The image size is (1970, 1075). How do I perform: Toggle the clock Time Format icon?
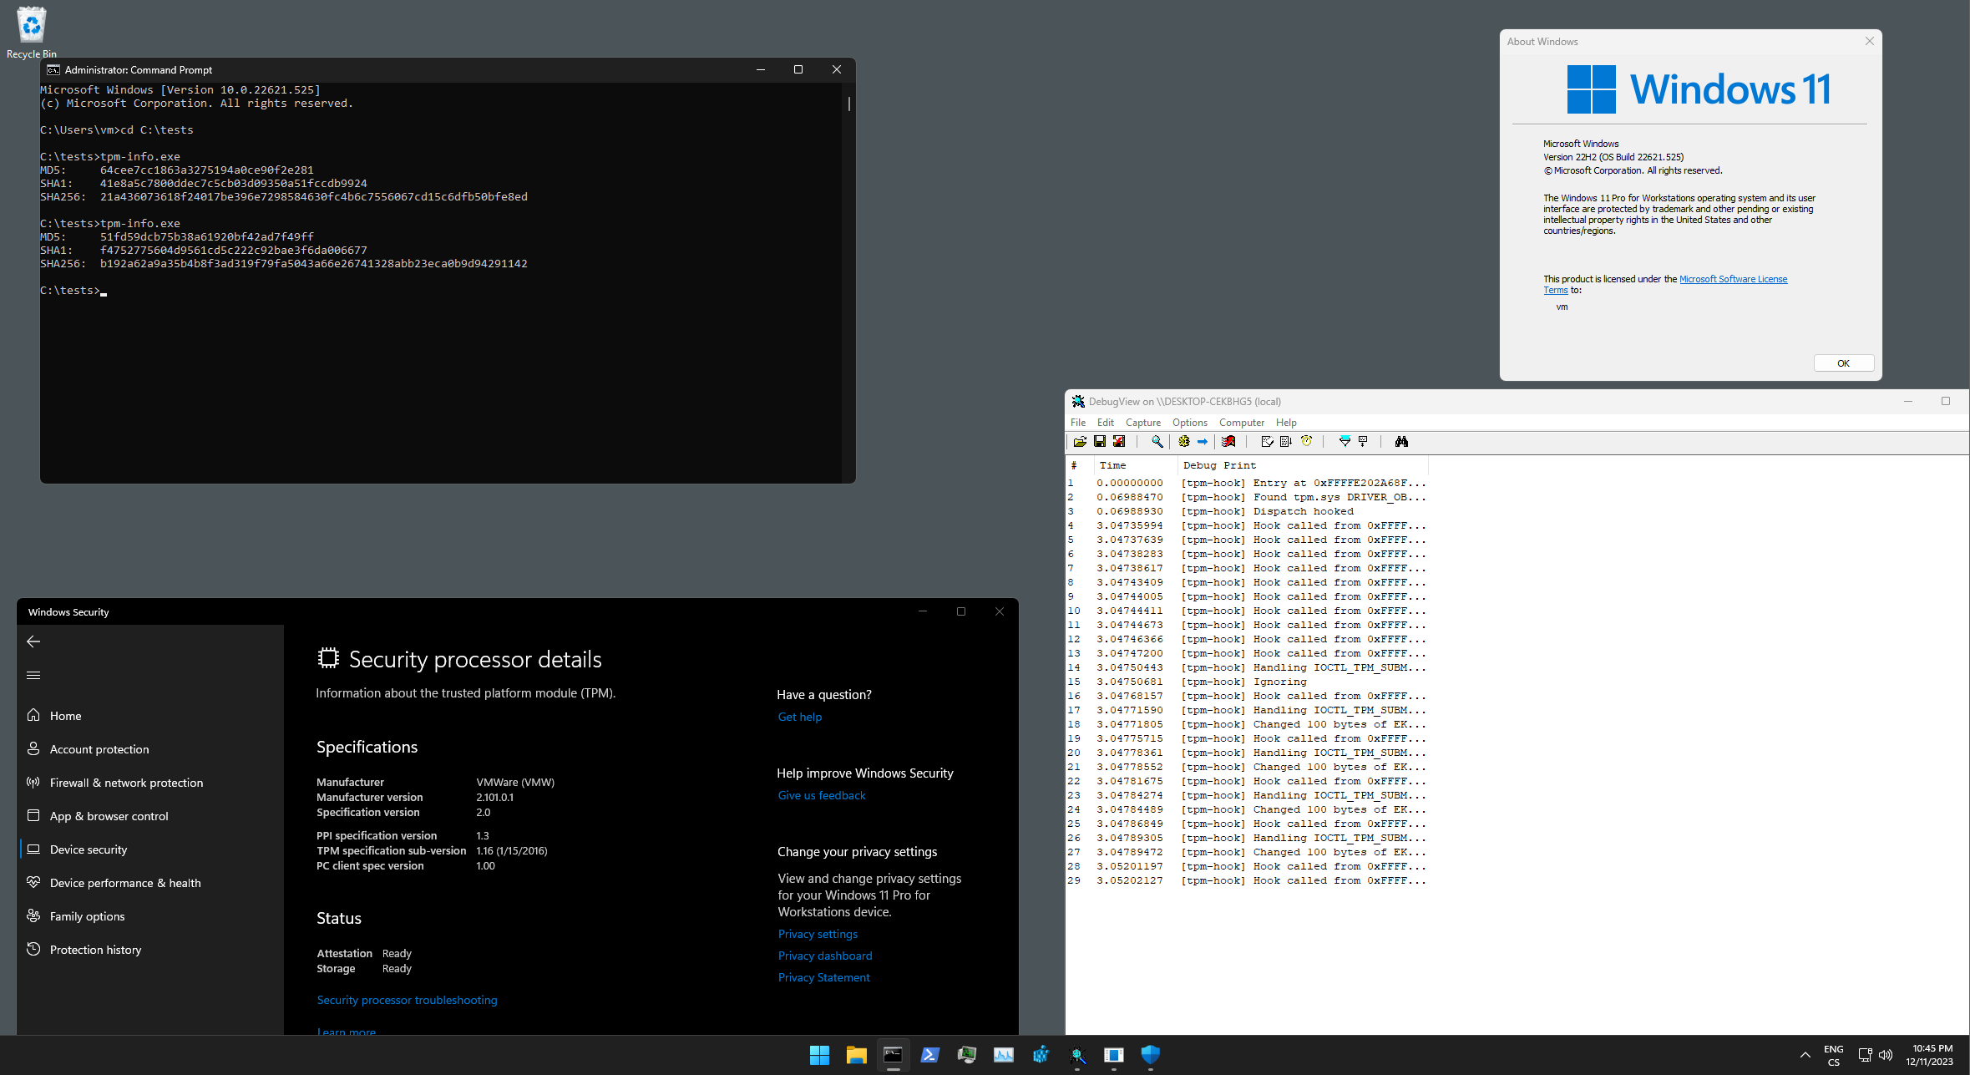click(1307, 442)
